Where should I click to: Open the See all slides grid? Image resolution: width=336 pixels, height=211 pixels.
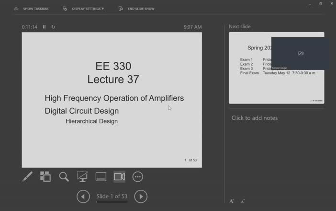45,176
